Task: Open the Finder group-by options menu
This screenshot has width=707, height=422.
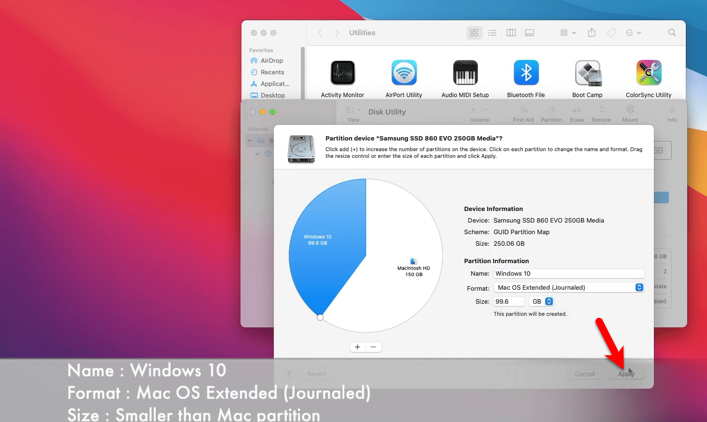Action: (x=568, y=33)
